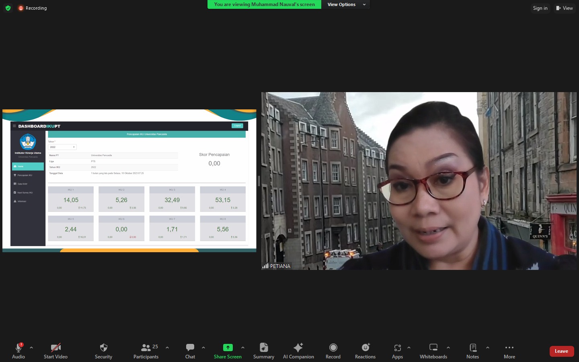
Task: Open the Chat panel
Action: pos(190,351)
